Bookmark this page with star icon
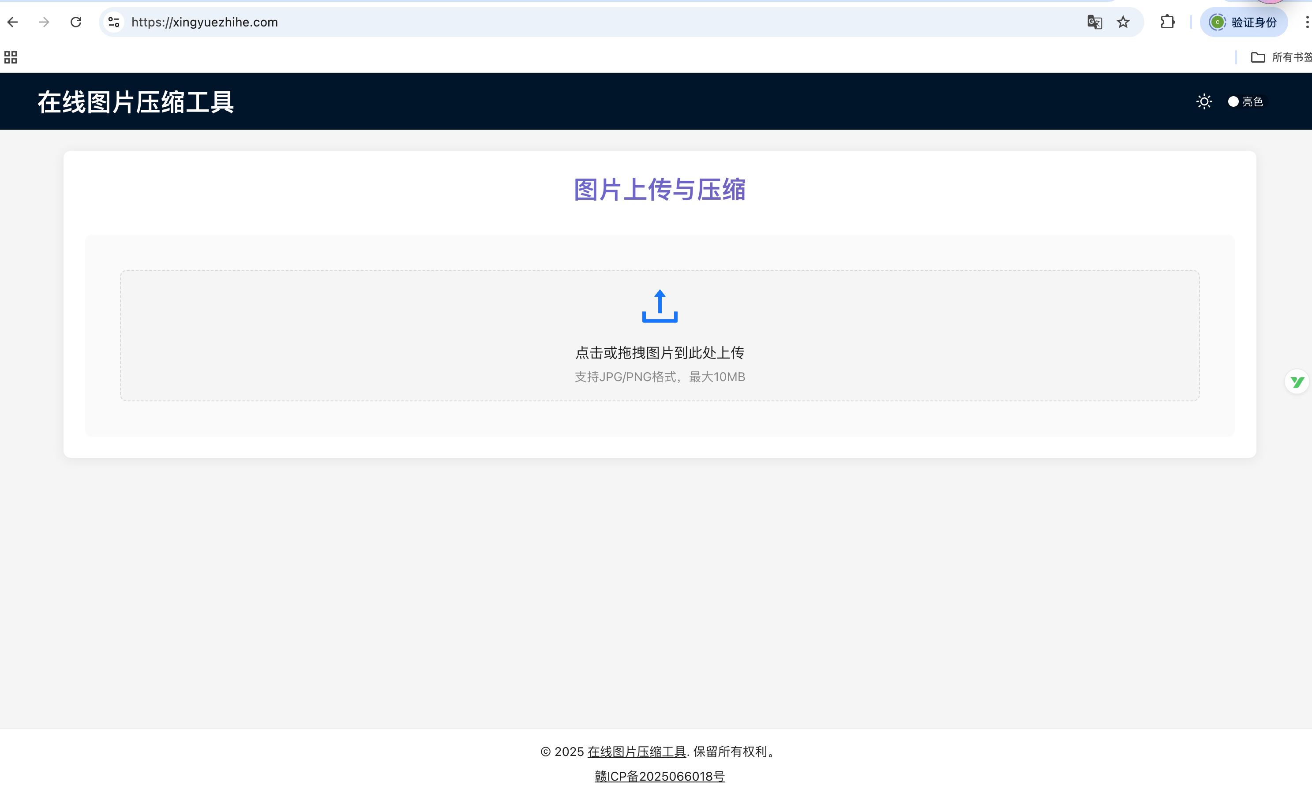The image size is (1312, 793). point(1123,22)
